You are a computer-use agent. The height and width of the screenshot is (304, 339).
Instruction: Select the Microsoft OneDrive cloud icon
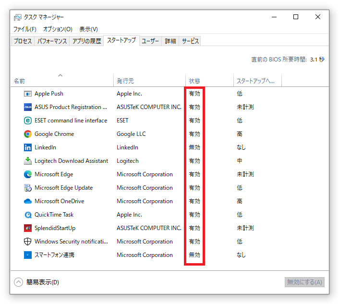(x=28, y=201)
